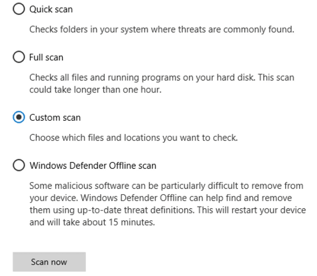Image resolution: width=317 pixels, height=276 pixels.
Task: Select the Quick scan radio button
Action: [x=18, y=9]
